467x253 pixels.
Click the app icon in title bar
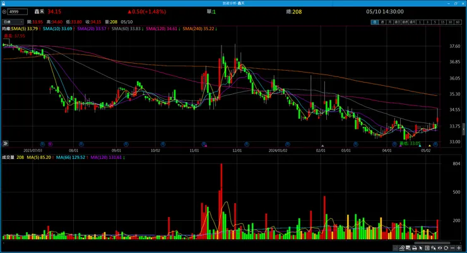pyautogui.click(x=3, y=3)
